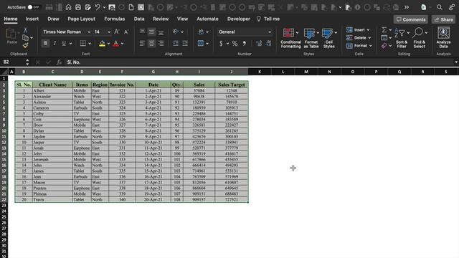Viewport: 459px width, 258px height.
Task: Click the Copy icon
Action: (x=26, y=38)
